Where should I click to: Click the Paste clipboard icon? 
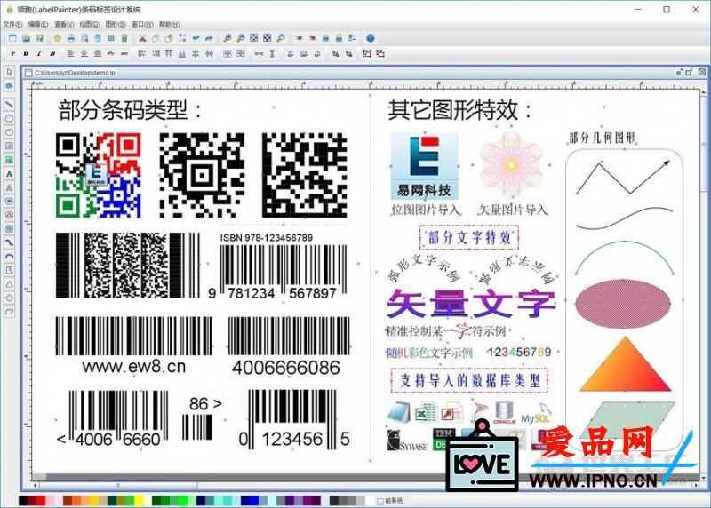(x=169, y=38)
